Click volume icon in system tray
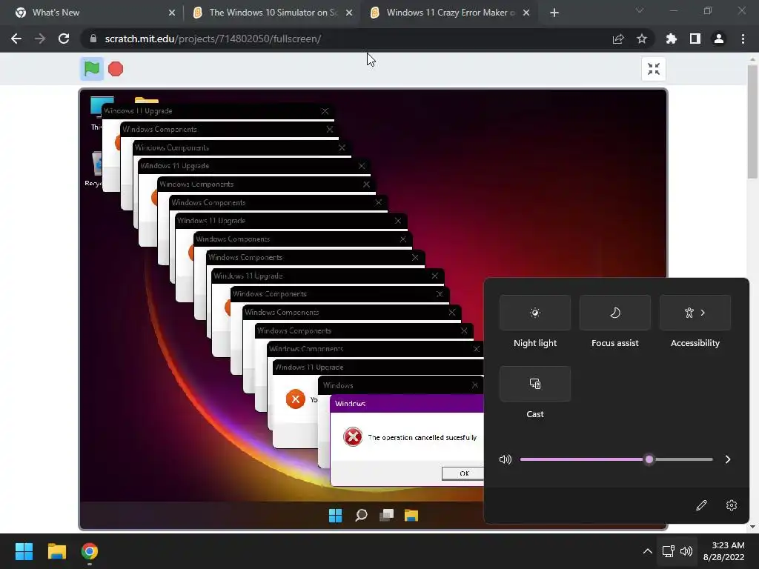Viewport: 759px width, 569px height. [x=686, y=551]
